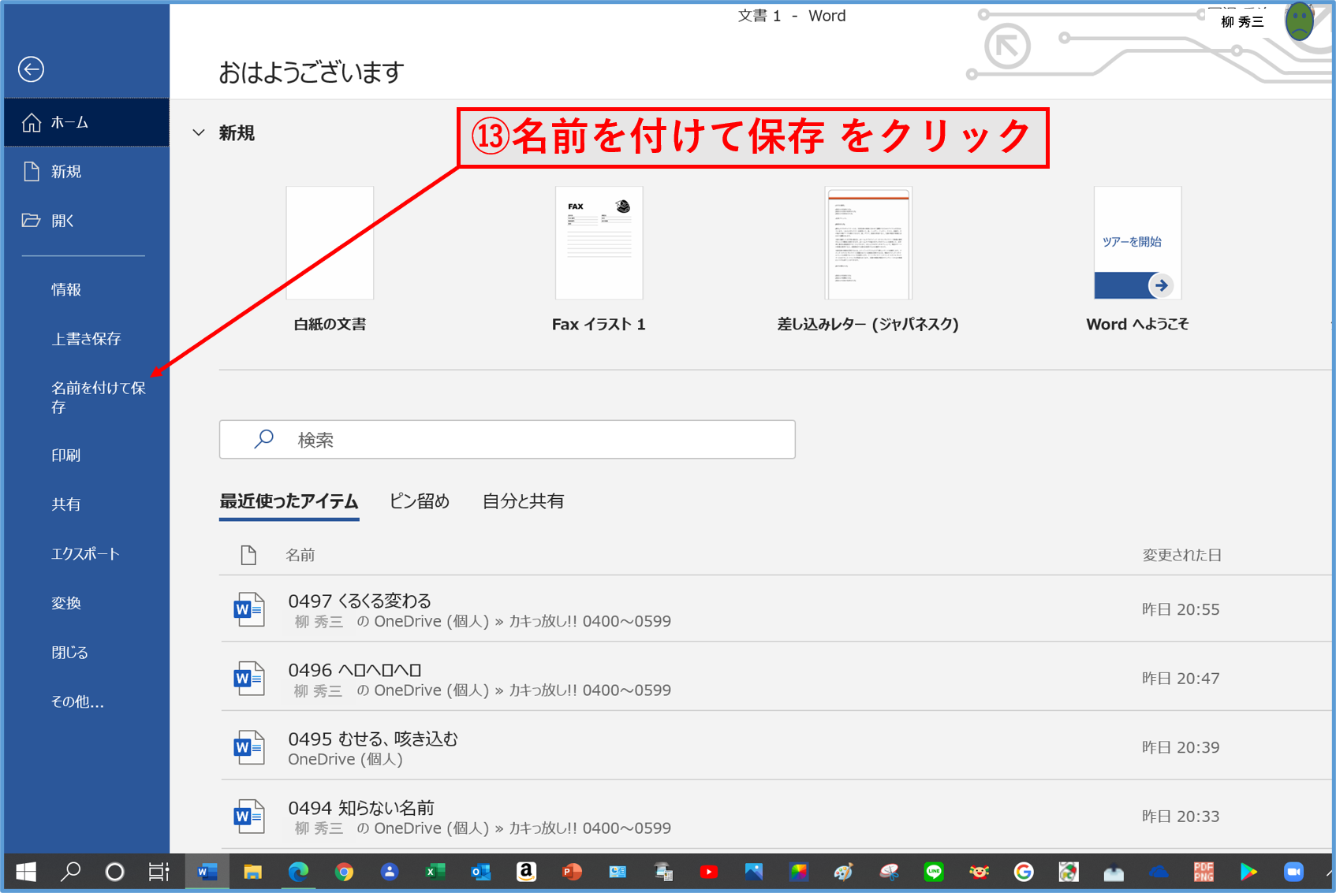Open Amazon from the taskbar
Screen dimensions: 1336x893
[x=526, y=872]
